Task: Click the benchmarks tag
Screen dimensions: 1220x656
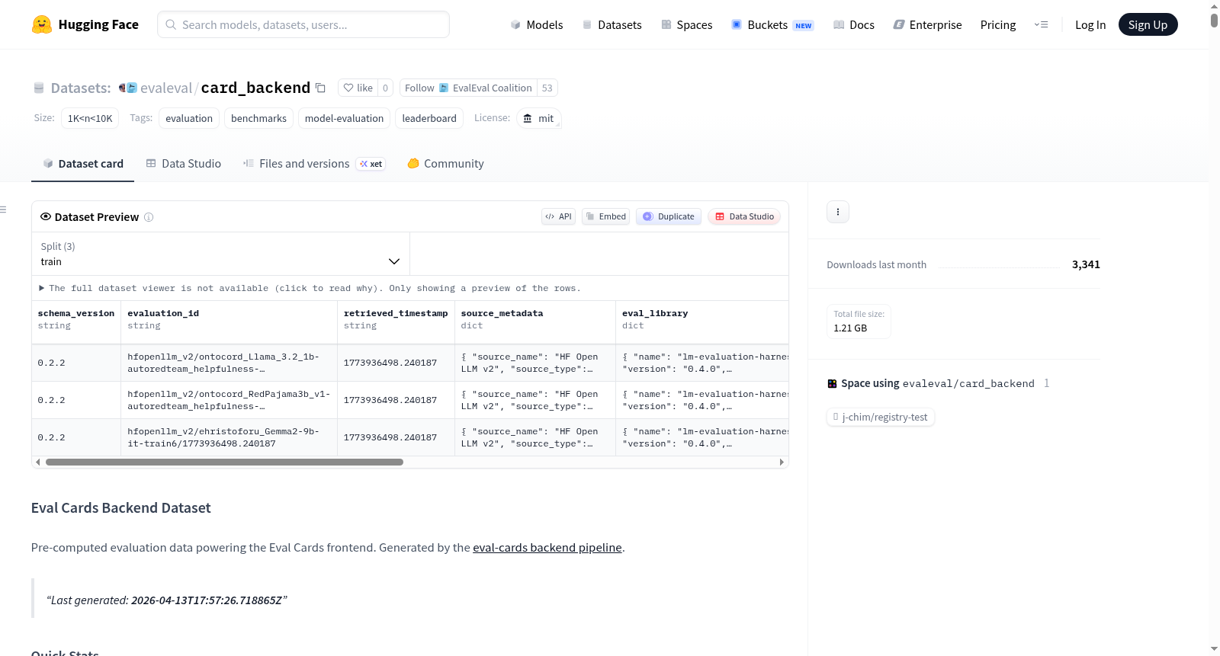Action: 258,118
